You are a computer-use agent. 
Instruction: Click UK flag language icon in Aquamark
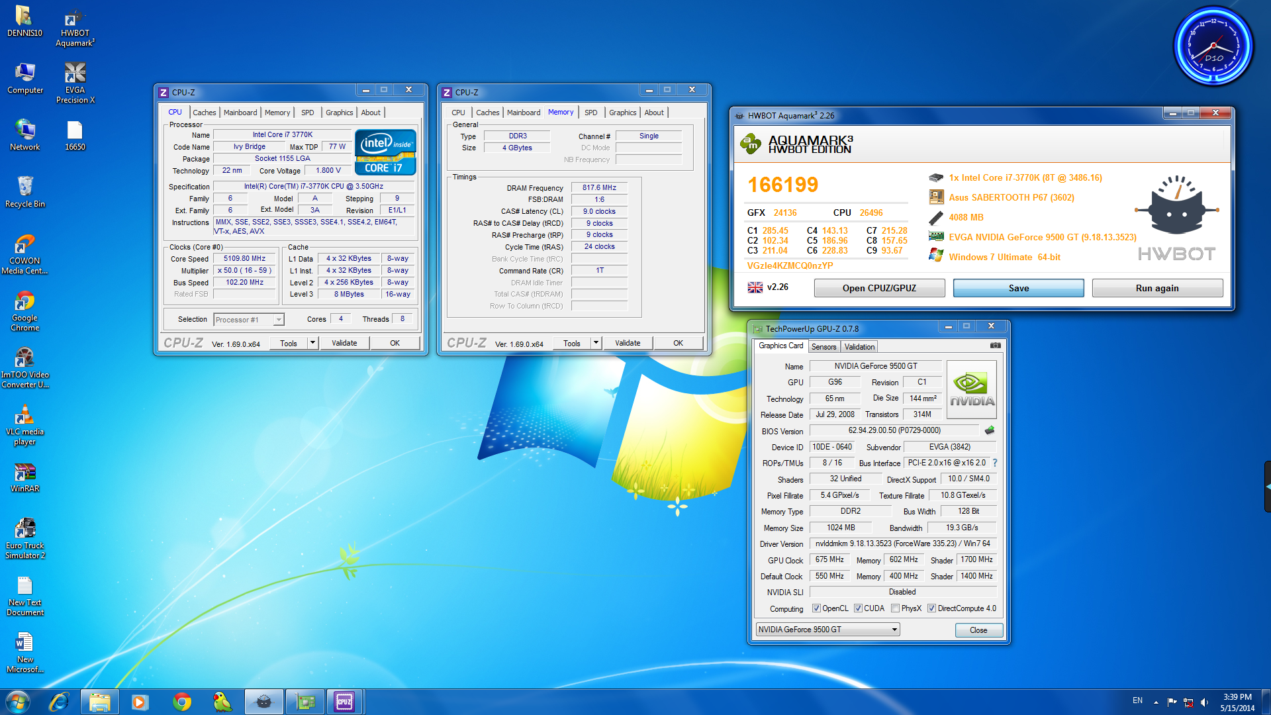tap(755, 287)
